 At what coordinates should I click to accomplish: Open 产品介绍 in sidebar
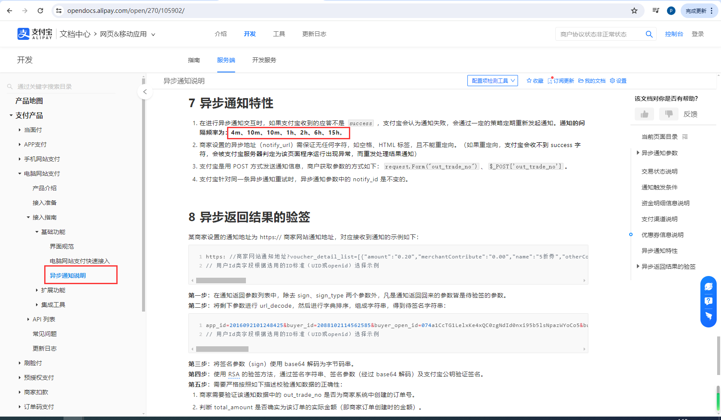pyautogui.click(x=45, y=188)
